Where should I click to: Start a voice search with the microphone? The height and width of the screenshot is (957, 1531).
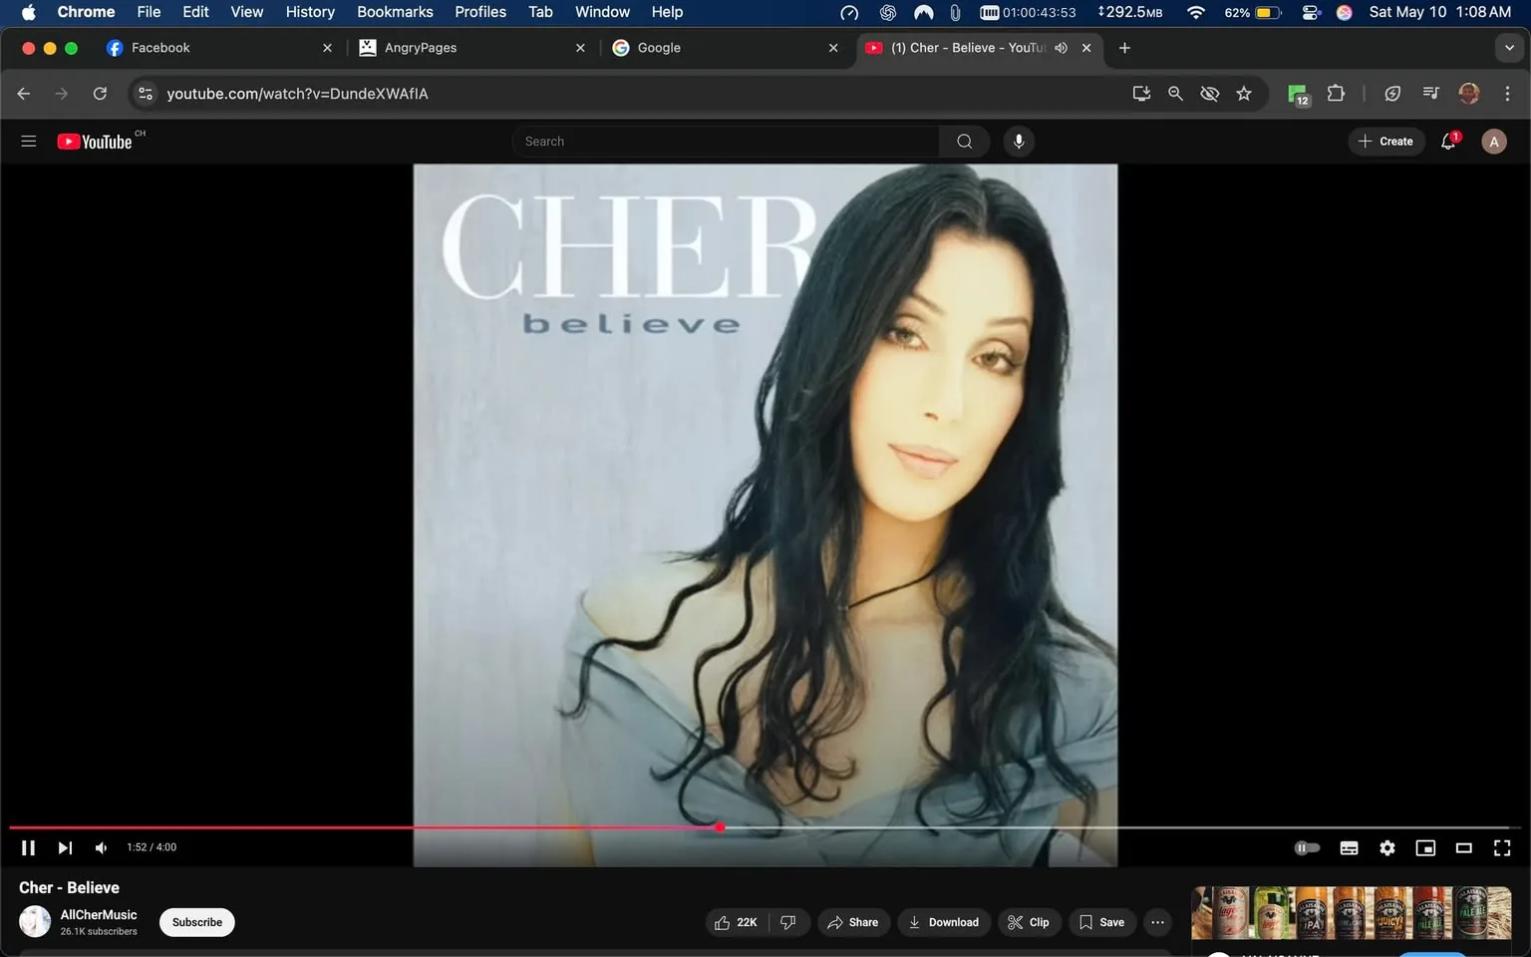tap(1018, 141)
